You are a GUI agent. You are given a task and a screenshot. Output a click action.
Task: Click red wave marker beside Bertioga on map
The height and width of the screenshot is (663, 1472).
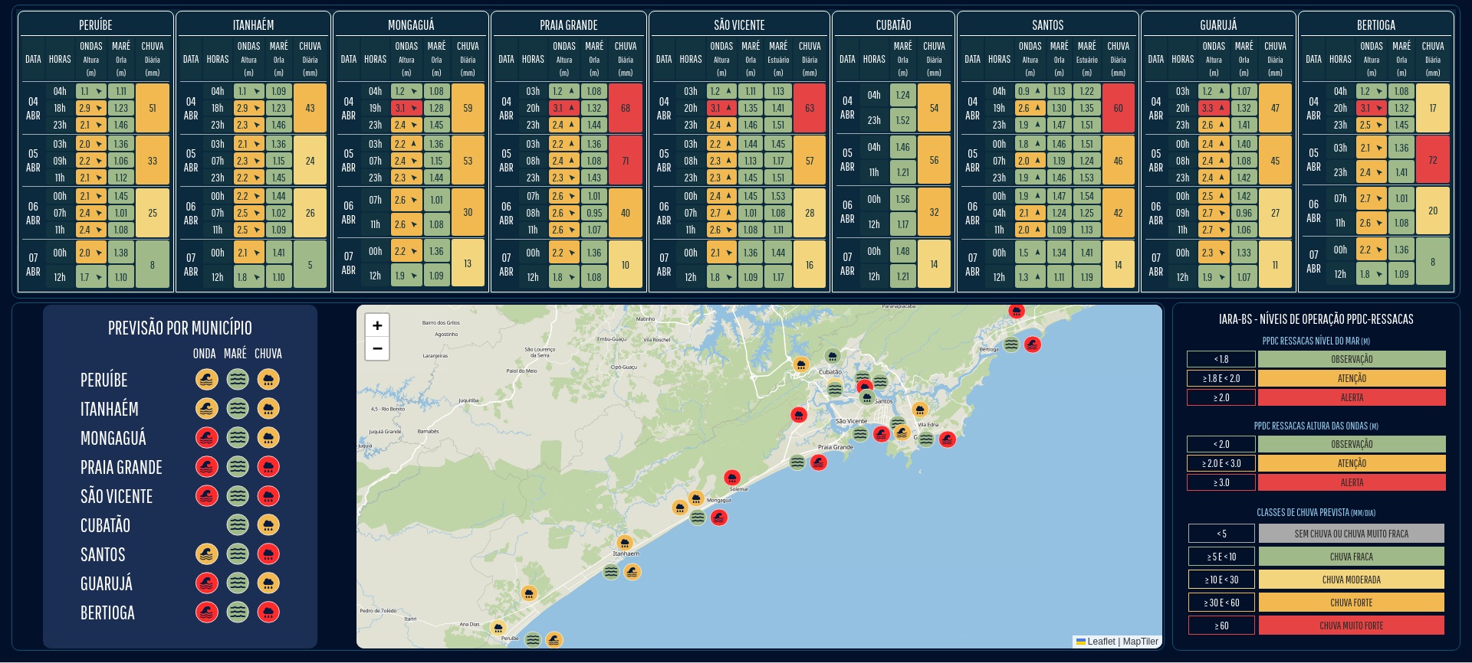point(1033,345)
